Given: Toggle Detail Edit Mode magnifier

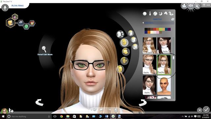Looking at the screenshot, I should [44, 49].
